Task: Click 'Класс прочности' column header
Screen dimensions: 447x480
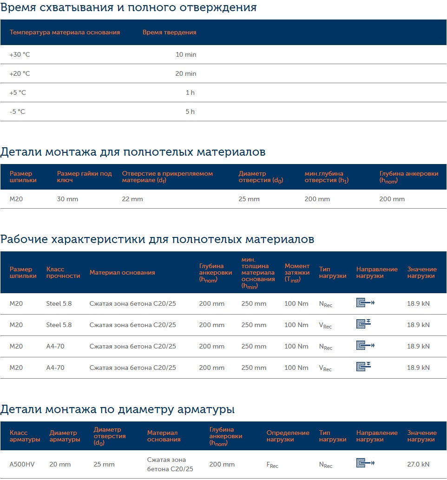Action: pyautogui.click(x=63, y=272)
